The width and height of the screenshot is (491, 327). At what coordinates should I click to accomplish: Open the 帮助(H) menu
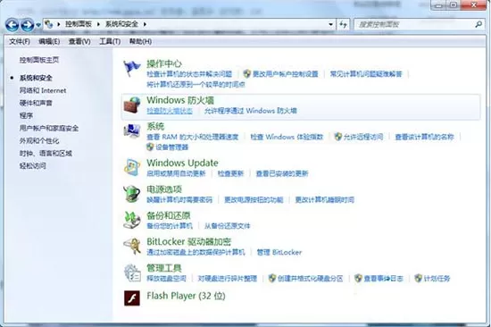tap(140, 41)
